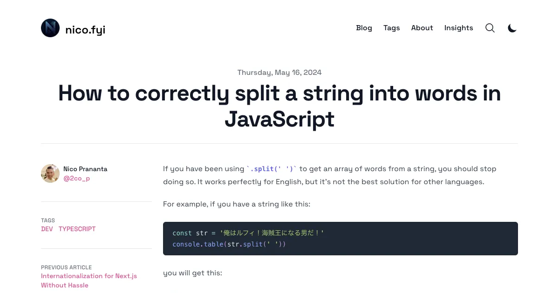Open the DEV tag
This screenshot has height=293, width=559.
(47, 229)
